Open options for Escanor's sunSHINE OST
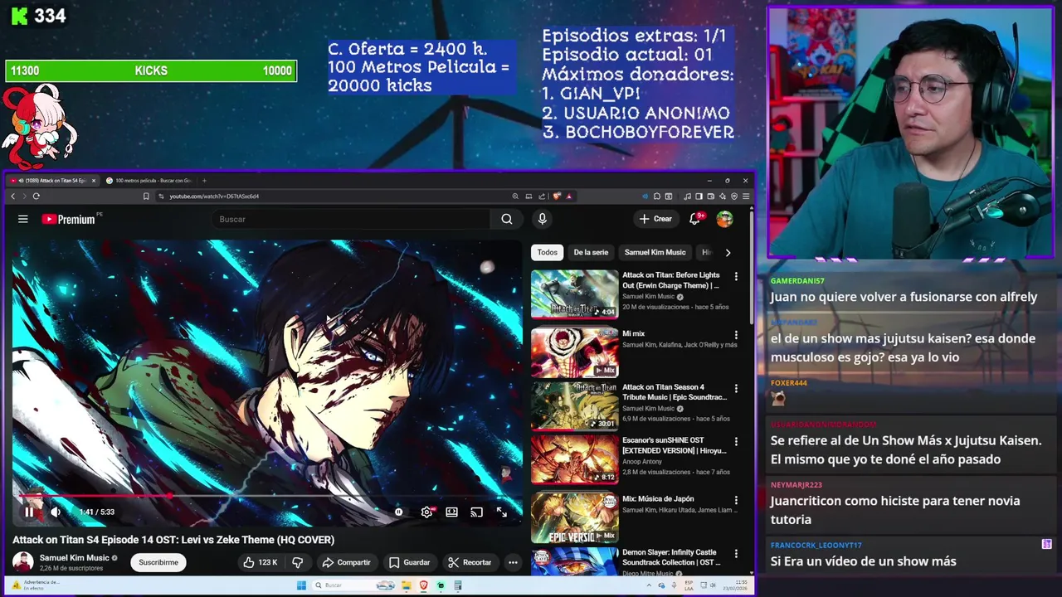This screenshot has width=1062, height=597. pyautogui.click(x=736, y=441)
